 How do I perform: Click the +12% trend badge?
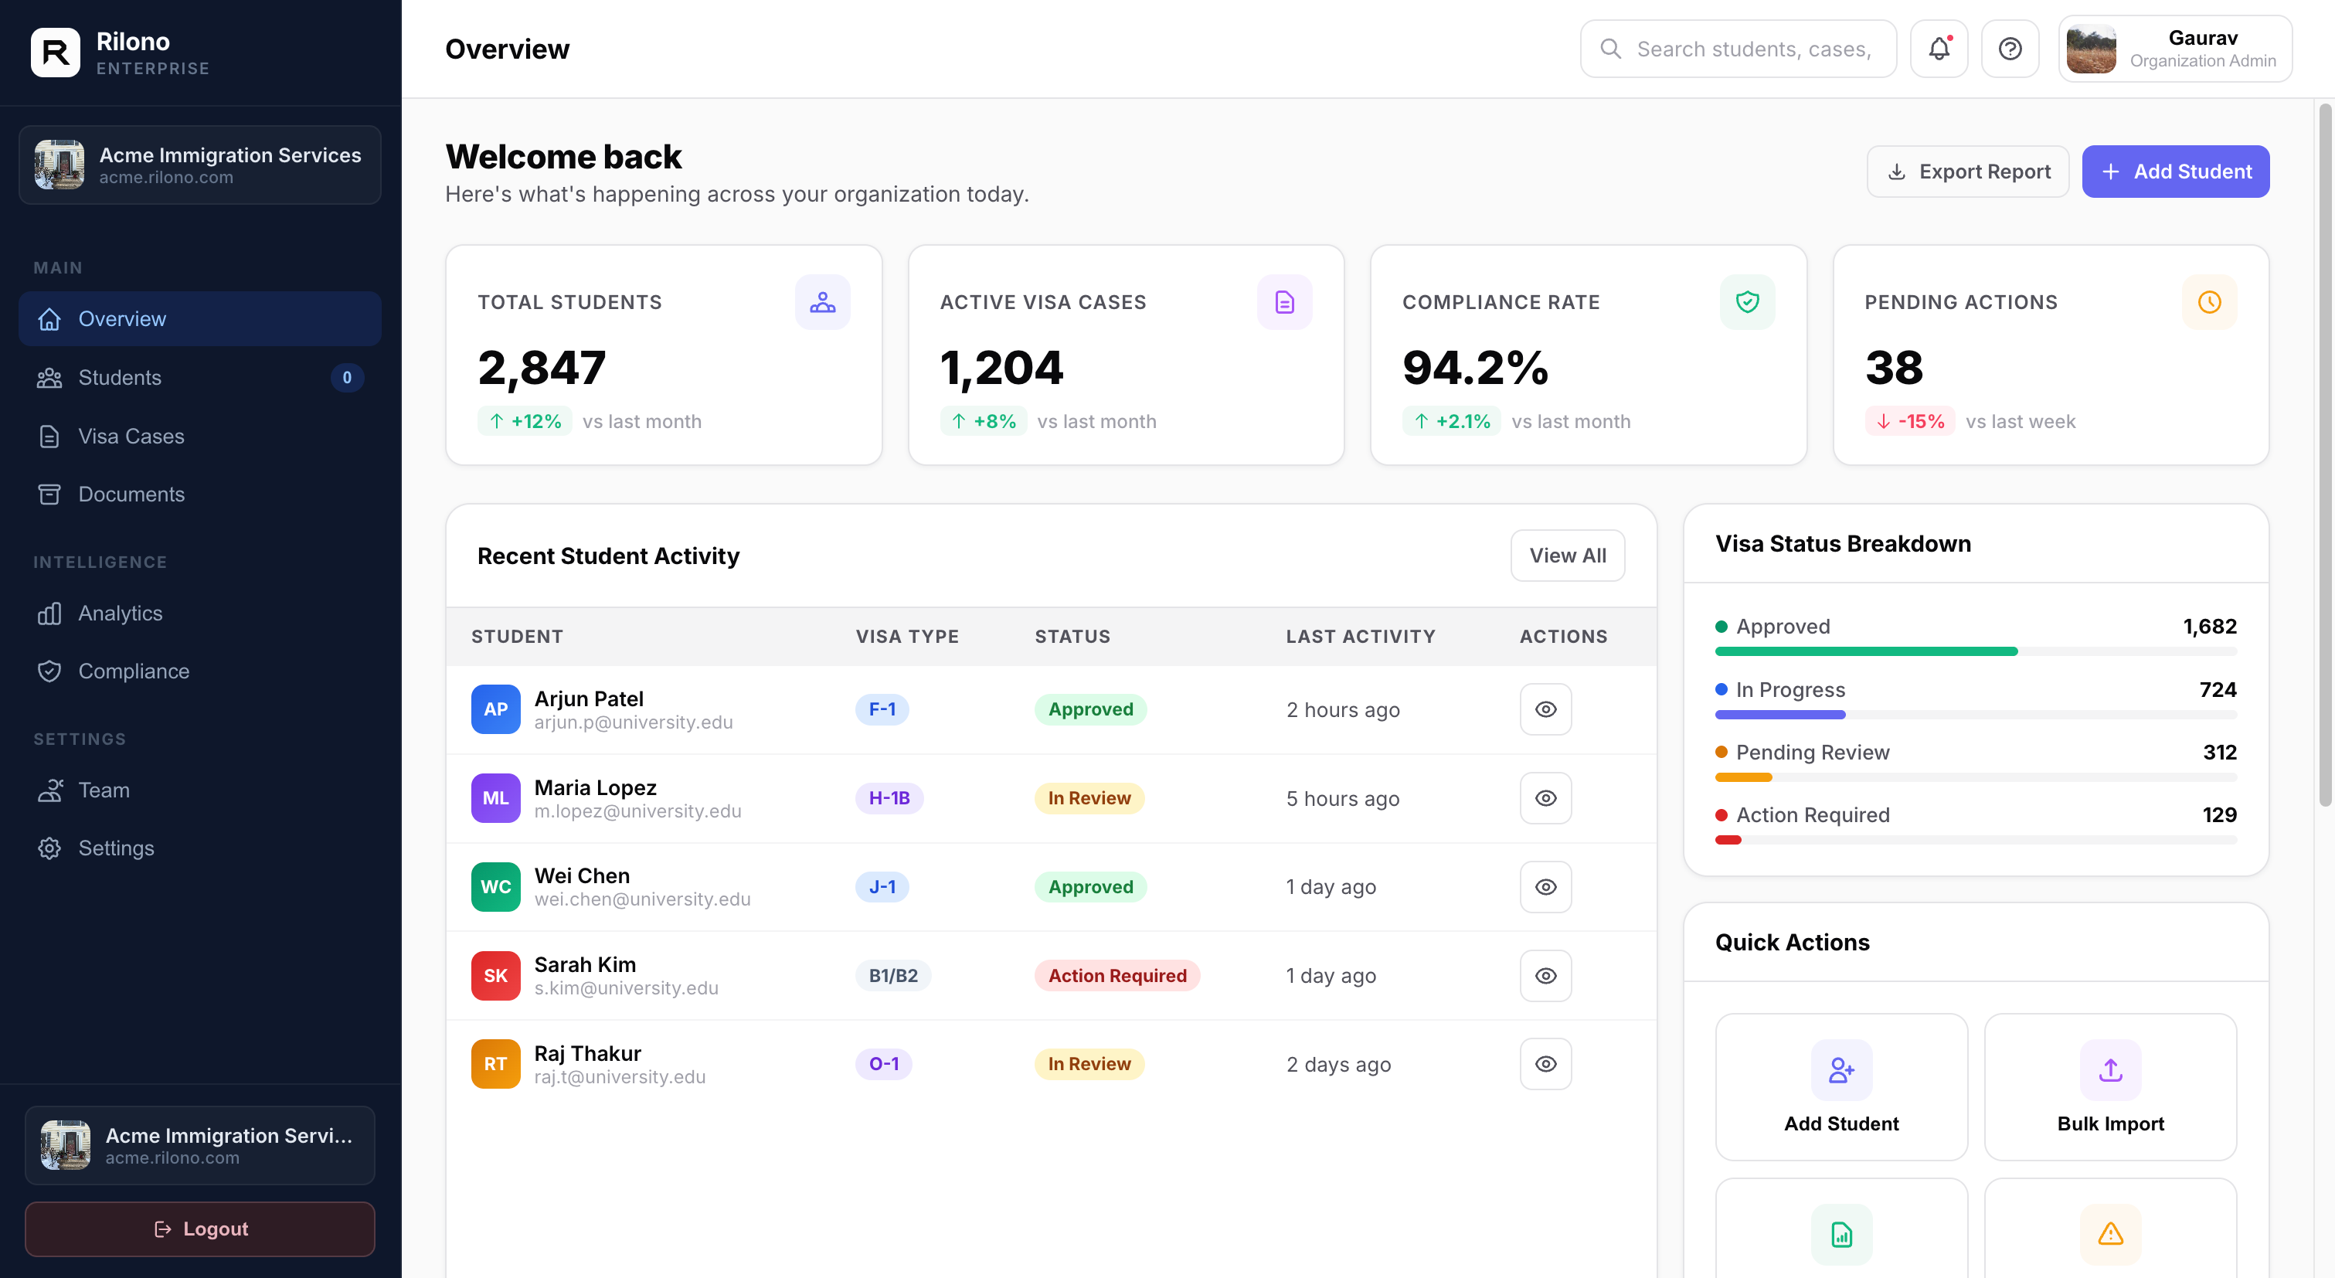[525, 421]
